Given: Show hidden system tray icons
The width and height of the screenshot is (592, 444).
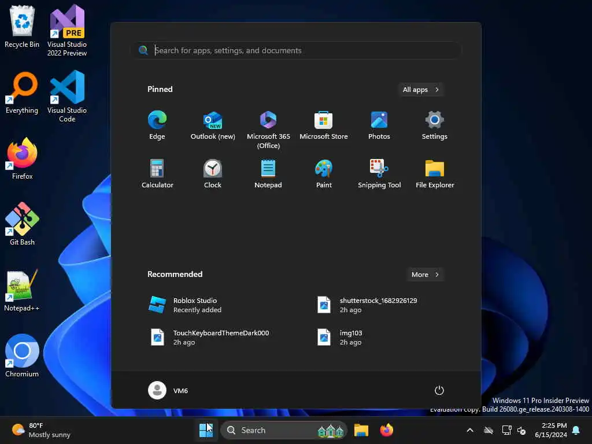Looking at the screenshot, I should click(x=470, y=430).
